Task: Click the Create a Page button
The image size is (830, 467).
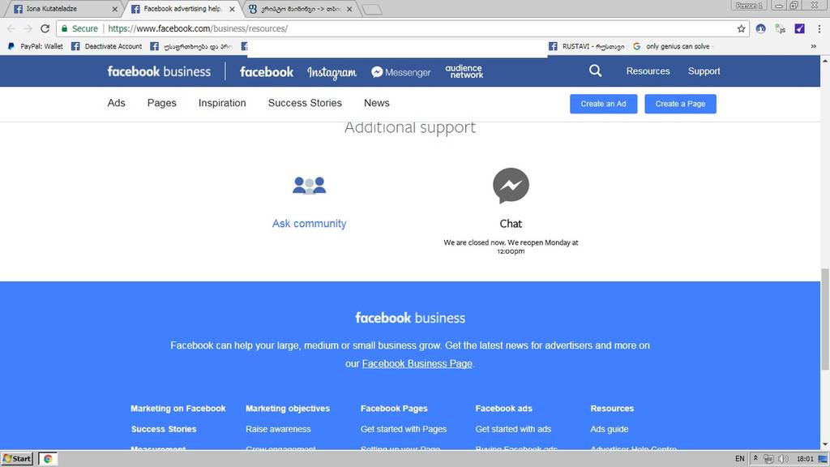Action: (680, 104)
